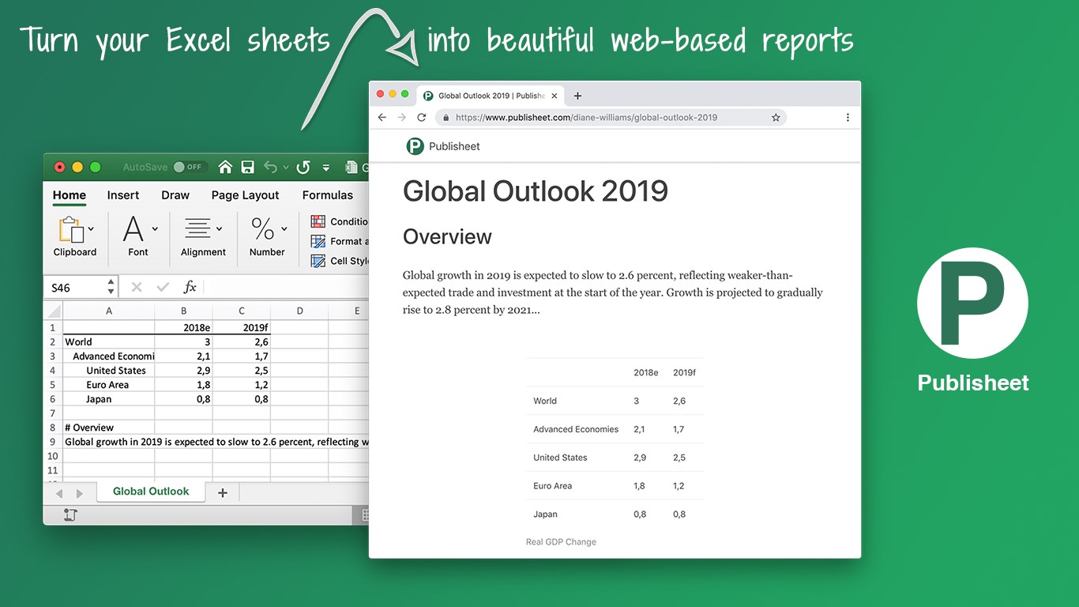The image size is (1079, 607).
Task: Select row 7 header in Excel
Action: (53, 413)
